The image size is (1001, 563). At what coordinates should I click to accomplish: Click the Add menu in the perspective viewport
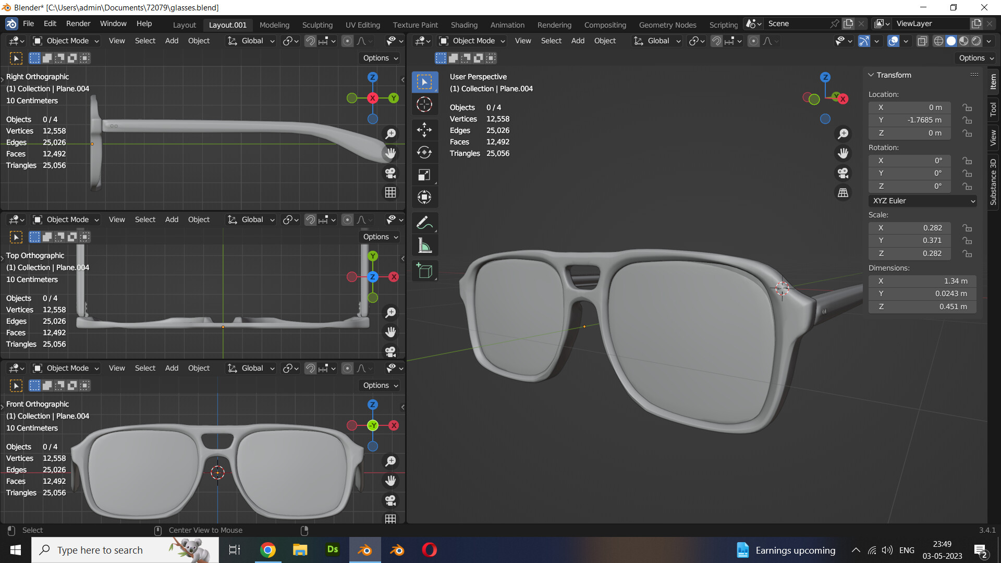[577, 41]
